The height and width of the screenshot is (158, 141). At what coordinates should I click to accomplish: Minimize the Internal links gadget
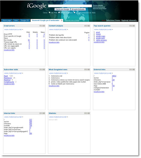coord(42,113)
